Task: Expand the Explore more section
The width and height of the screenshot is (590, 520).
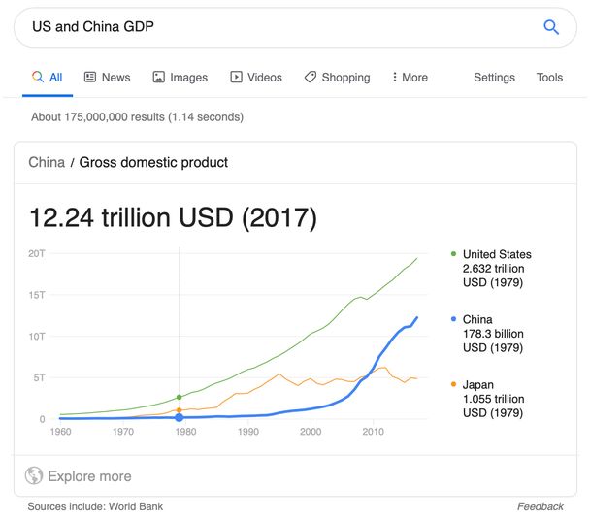Action: click(89, 476)
